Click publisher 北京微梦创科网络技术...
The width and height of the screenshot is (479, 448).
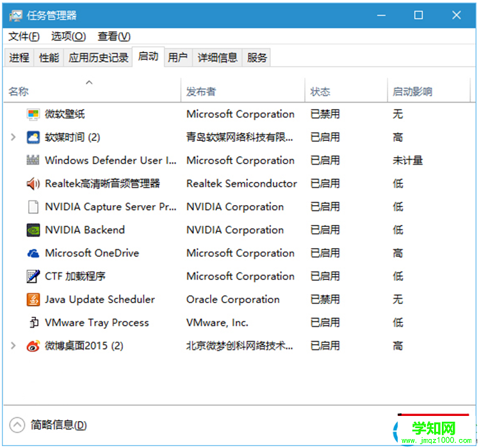(x=239, y=346)
